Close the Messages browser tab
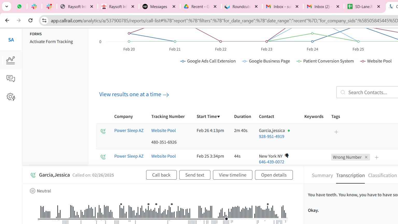This screenshot has height=224, width=398. coord(174,6)
